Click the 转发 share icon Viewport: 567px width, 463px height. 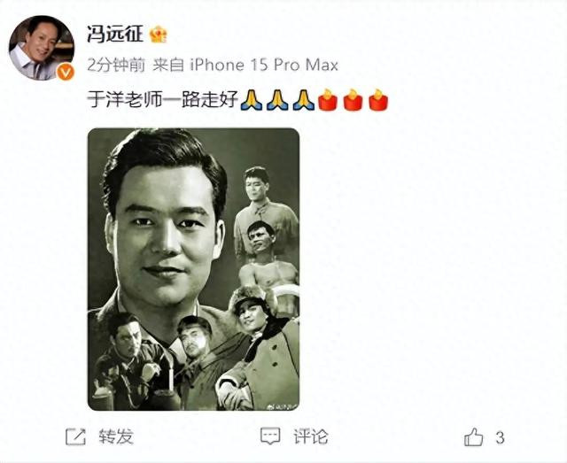coord(75,436)
